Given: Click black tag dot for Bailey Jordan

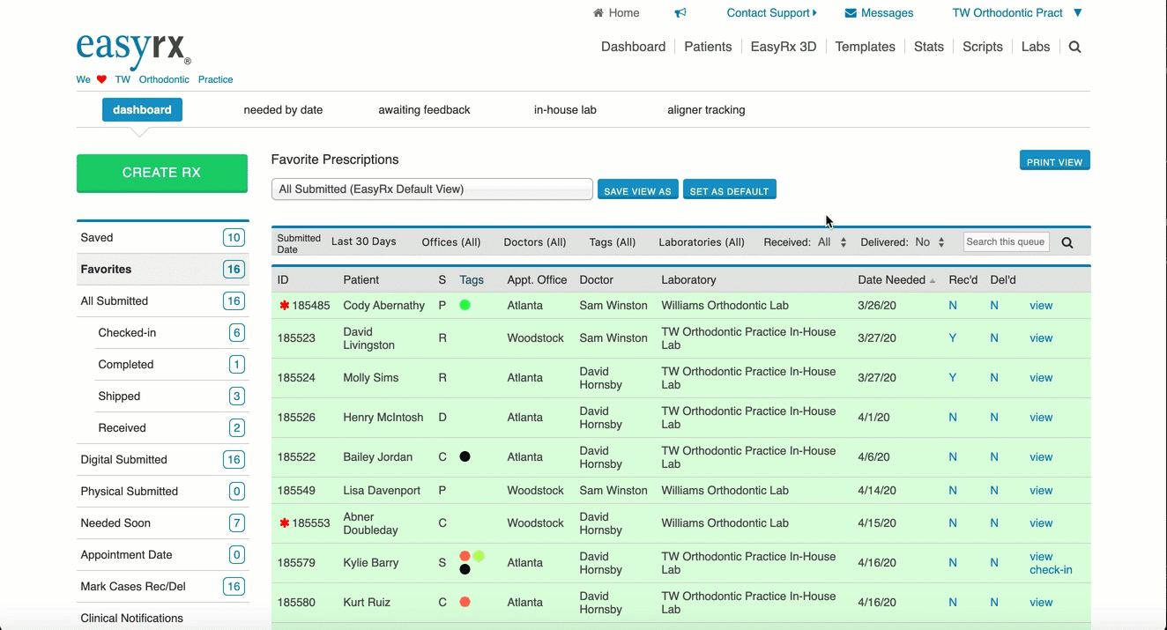Looking at the screenshot, I should pyautogui.click(x=465, y=456).
